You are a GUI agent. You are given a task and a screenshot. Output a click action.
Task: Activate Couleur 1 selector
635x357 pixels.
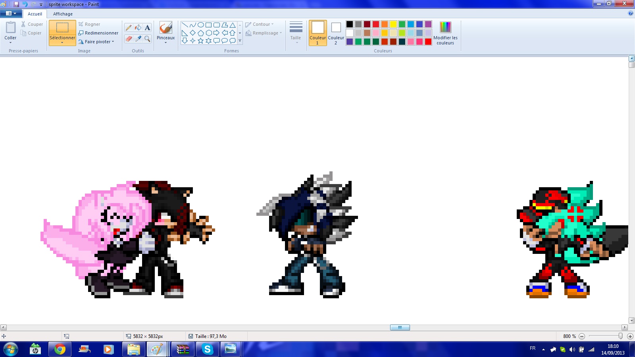(x=318, y=33)
